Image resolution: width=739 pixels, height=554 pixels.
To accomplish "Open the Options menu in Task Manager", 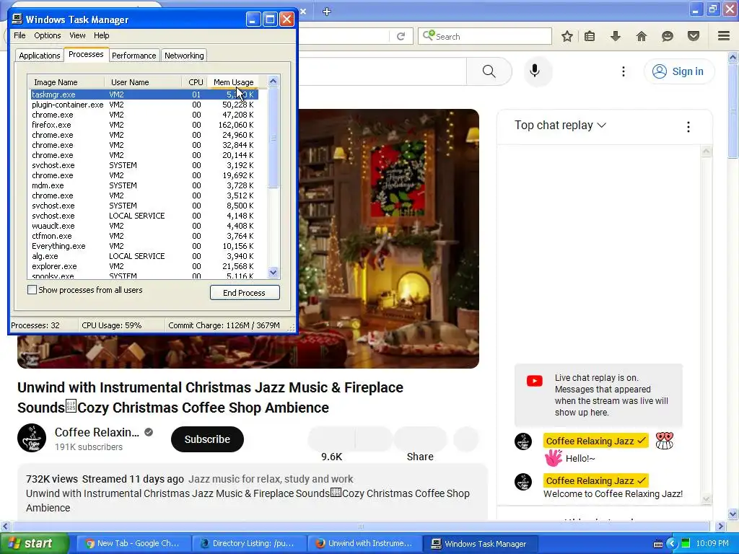I will 47,35.
